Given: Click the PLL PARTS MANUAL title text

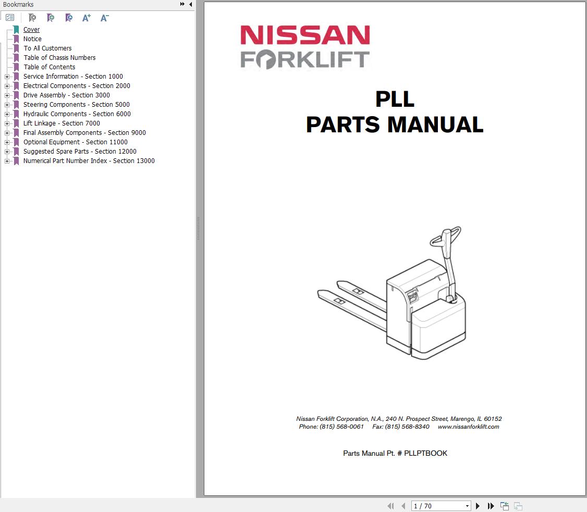Looking at the screenshot, I should [x=395, y=112].
